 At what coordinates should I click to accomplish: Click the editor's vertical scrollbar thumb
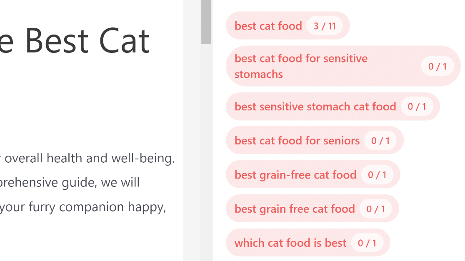tap(206, 21)
